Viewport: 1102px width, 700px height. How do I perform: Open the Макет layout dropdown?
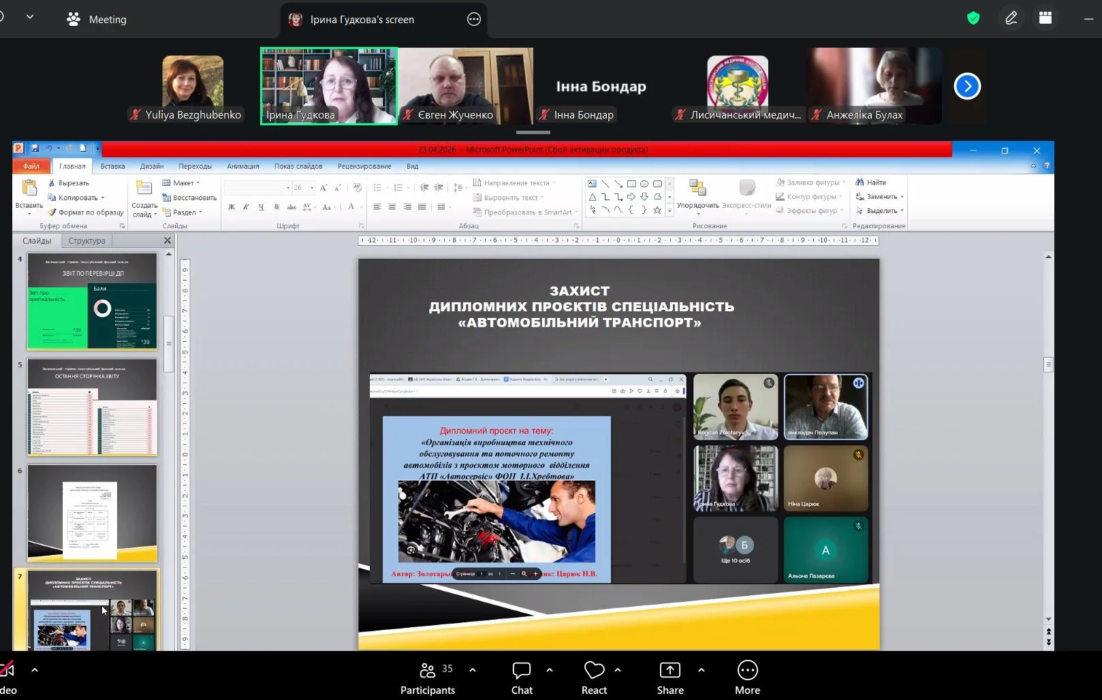[x=181, y=183]
